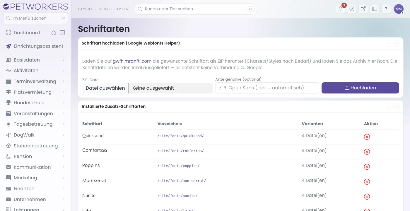Delete the Comfortaa font
The width and height of the screenshot is (410, 211).
tap(367, 152)
